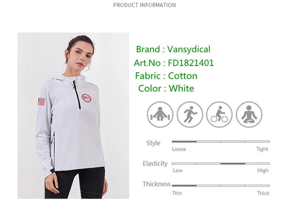Click the Brand : Vansydical text
This screenshot has height=209, width=289.
(x=173, y=49)
